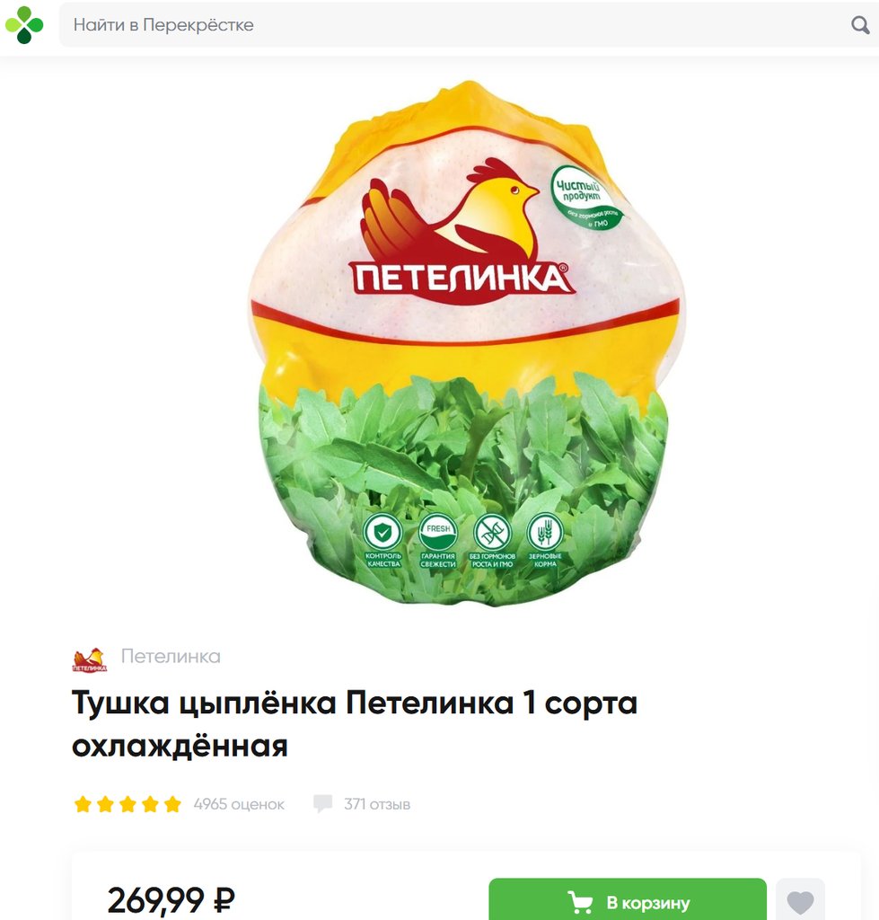The image size is (879, 920).
Task: Click the 'Контроль качества' badge on packaging
Action: tap(382, 540)
